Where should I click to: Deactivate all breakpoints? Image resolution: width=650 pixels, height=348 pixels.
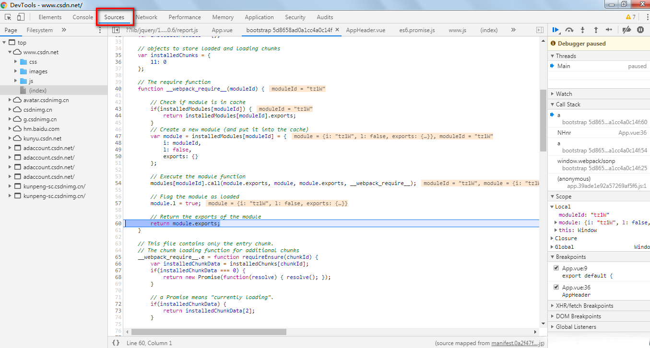pos(626,30)
